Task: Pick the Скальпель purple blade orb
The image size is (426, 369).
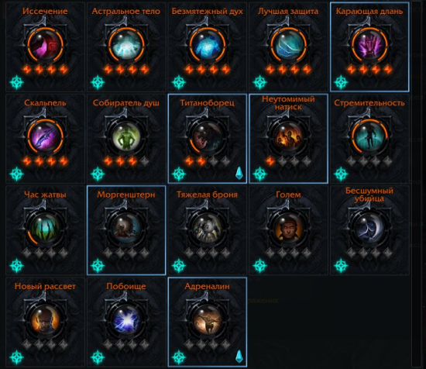Action: pos(45,136)
